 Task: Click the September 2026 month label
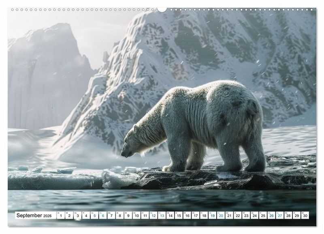[34, 215]
